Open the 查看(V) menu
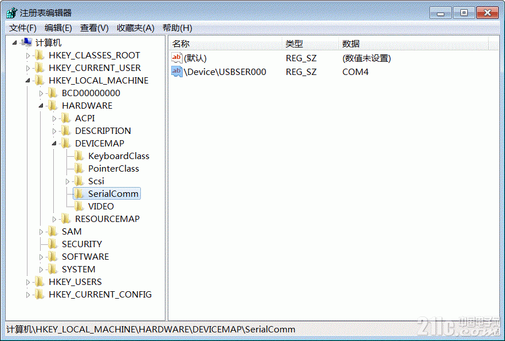 coord(94,28)
